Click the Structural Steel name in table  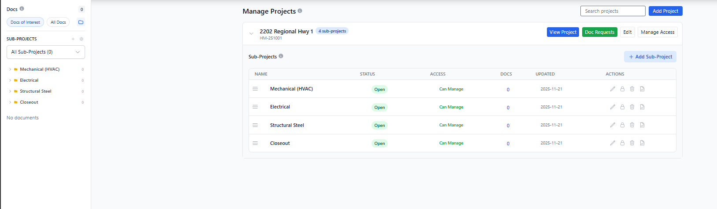tap(287, 125)
